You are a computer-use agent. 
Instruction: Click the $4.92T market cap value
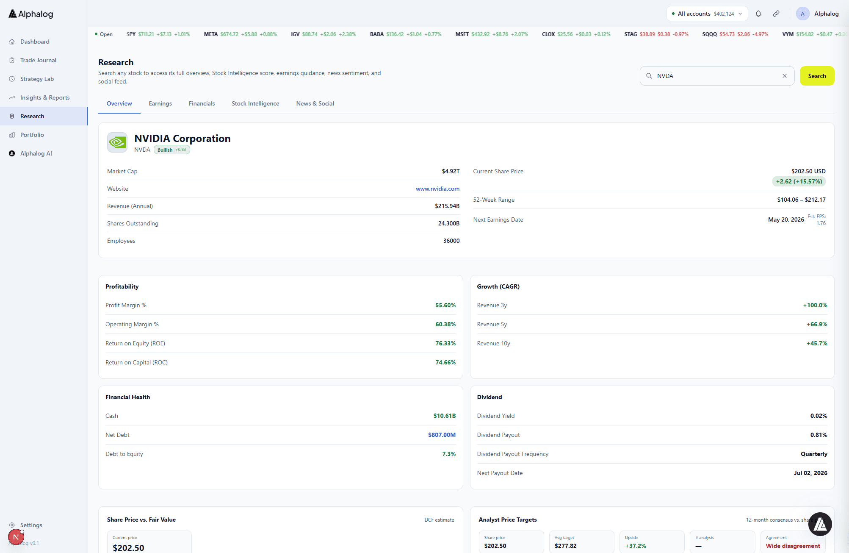pyautogui.click(x=451, y=171)
